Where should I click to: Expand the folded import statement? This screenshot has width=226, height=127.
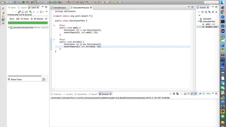click(x=54, y=16)
